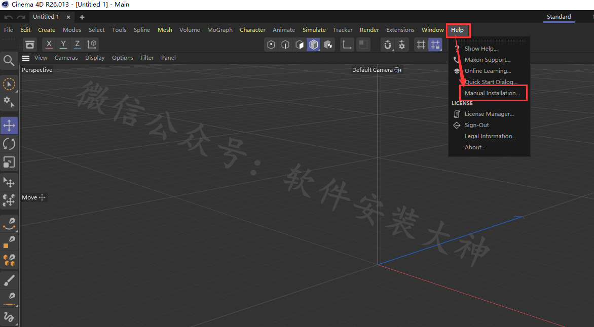
Task: Choose Manual Installation... from Help menu
Action: pos(492,93)
